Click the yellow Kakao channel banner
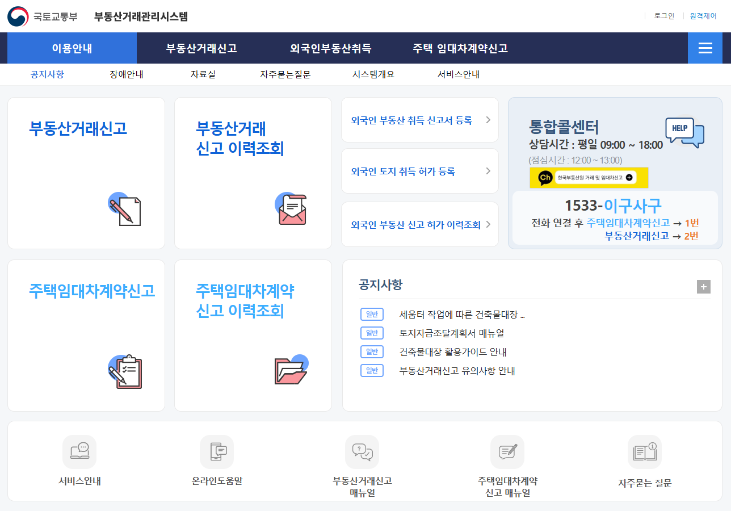The height and width of the screenshot is (511, 731). pyautogui.click(x=589, y=178)
